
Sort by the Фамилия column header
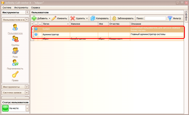tap(84, 24)
